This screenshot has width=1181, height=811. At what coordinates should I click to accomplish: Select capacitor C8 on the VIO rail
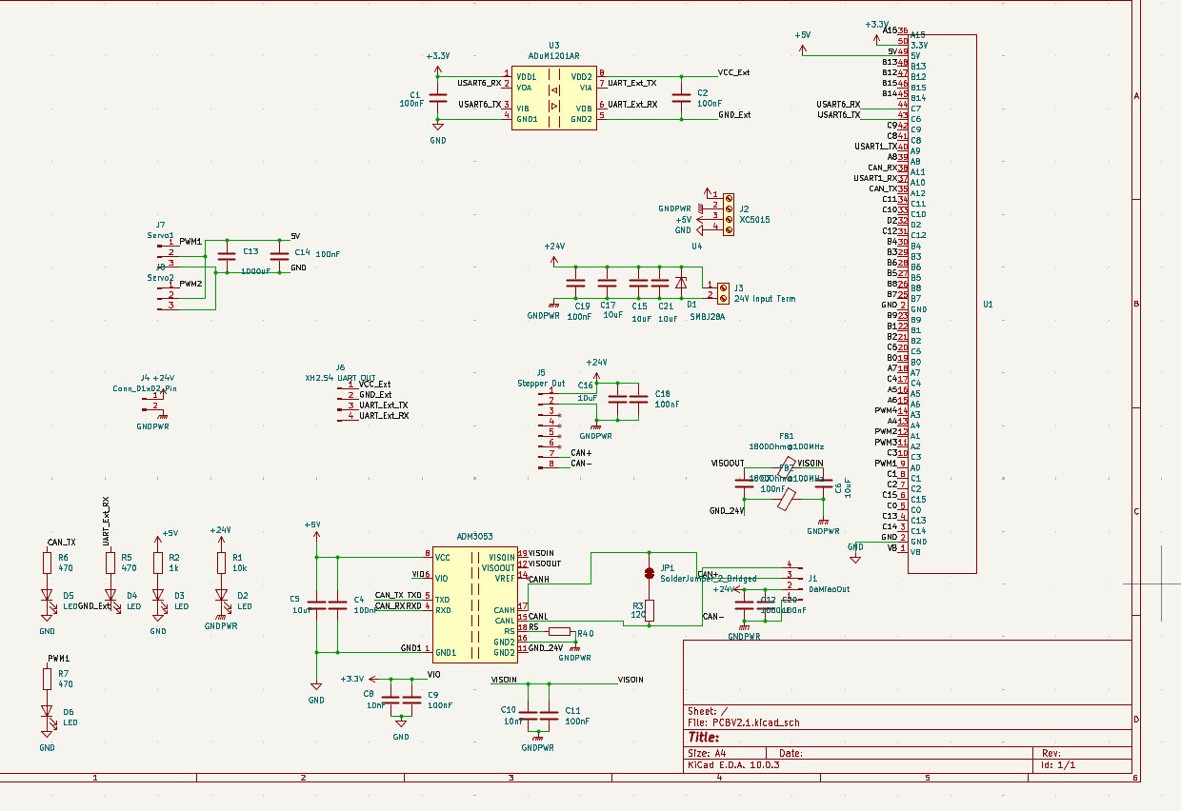click(390, 701)
